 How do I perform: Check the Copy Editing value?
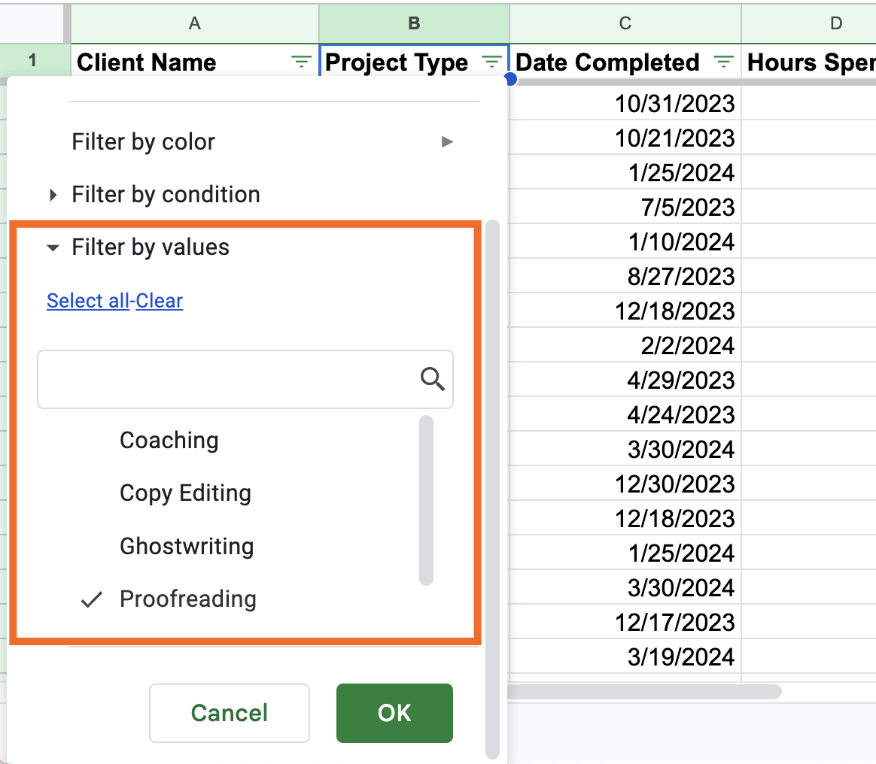click(185, 493)
